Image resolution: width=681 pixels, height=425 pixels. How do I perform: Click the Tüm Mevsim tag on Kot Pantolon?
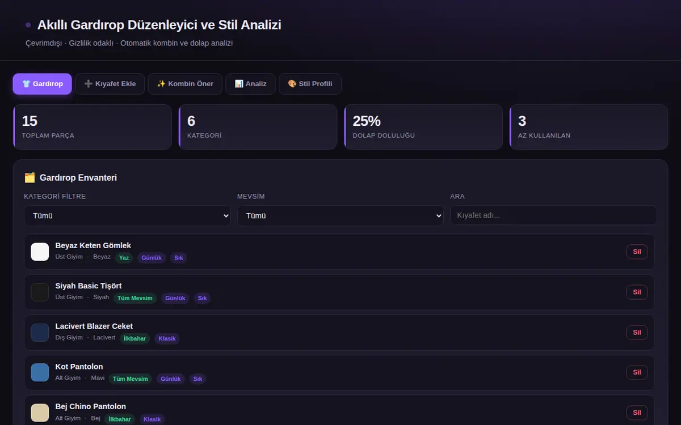(x=131, y=379)
